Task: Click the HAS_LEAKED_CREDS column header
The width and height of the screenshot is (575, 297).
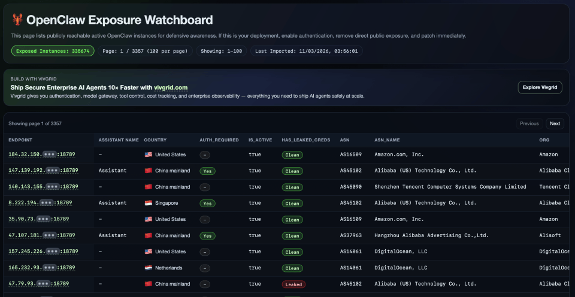Action: coord(305,140)
